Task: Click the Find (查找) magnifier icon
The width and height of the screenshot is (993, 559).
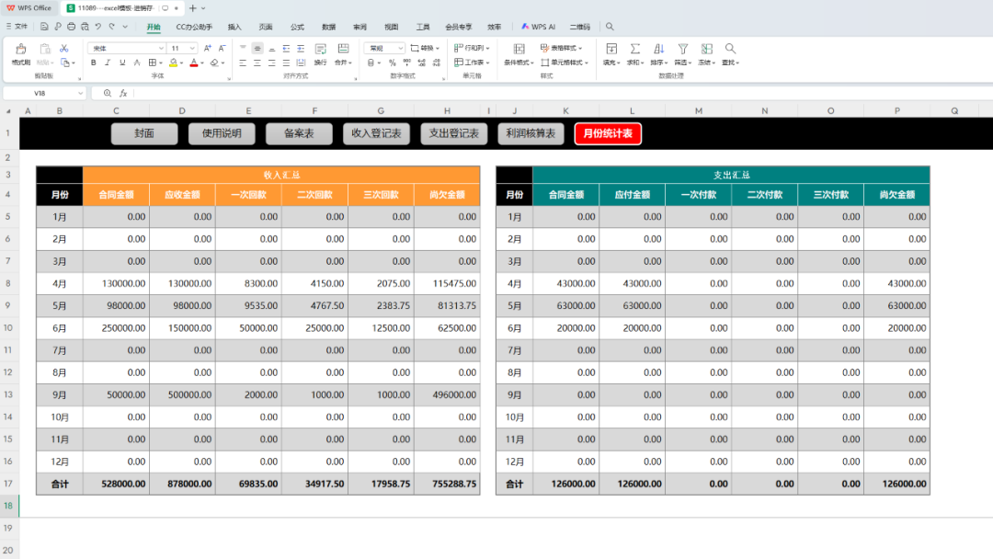Action: pos(730,49)
